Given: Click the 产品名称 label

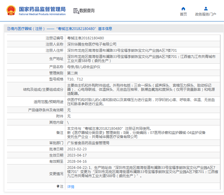Looking at the screenshot, I should (x=56, y=67).
